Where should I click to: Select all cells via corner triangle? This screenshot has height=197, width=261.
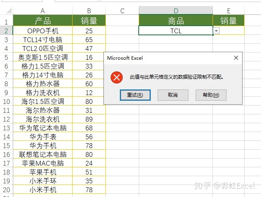9,10
